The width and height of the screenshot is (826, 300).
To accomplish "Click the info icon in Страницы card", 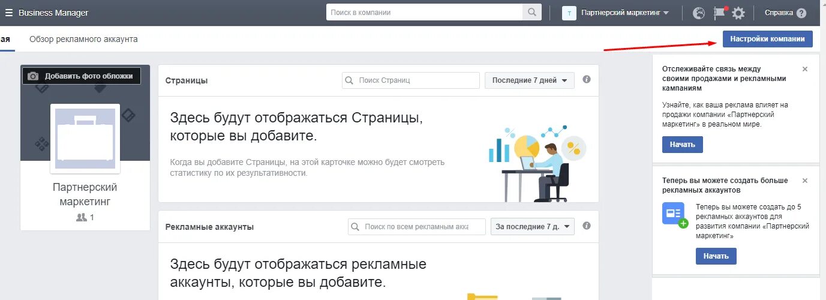I will [587, 79].
